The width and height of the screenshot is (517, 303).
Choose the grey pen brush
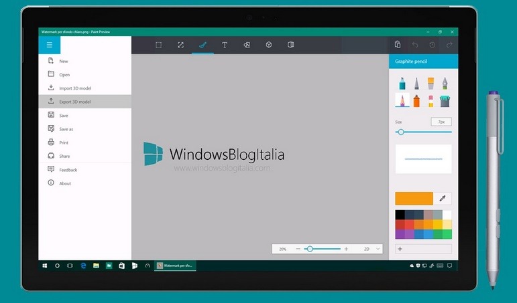[416, 83]
